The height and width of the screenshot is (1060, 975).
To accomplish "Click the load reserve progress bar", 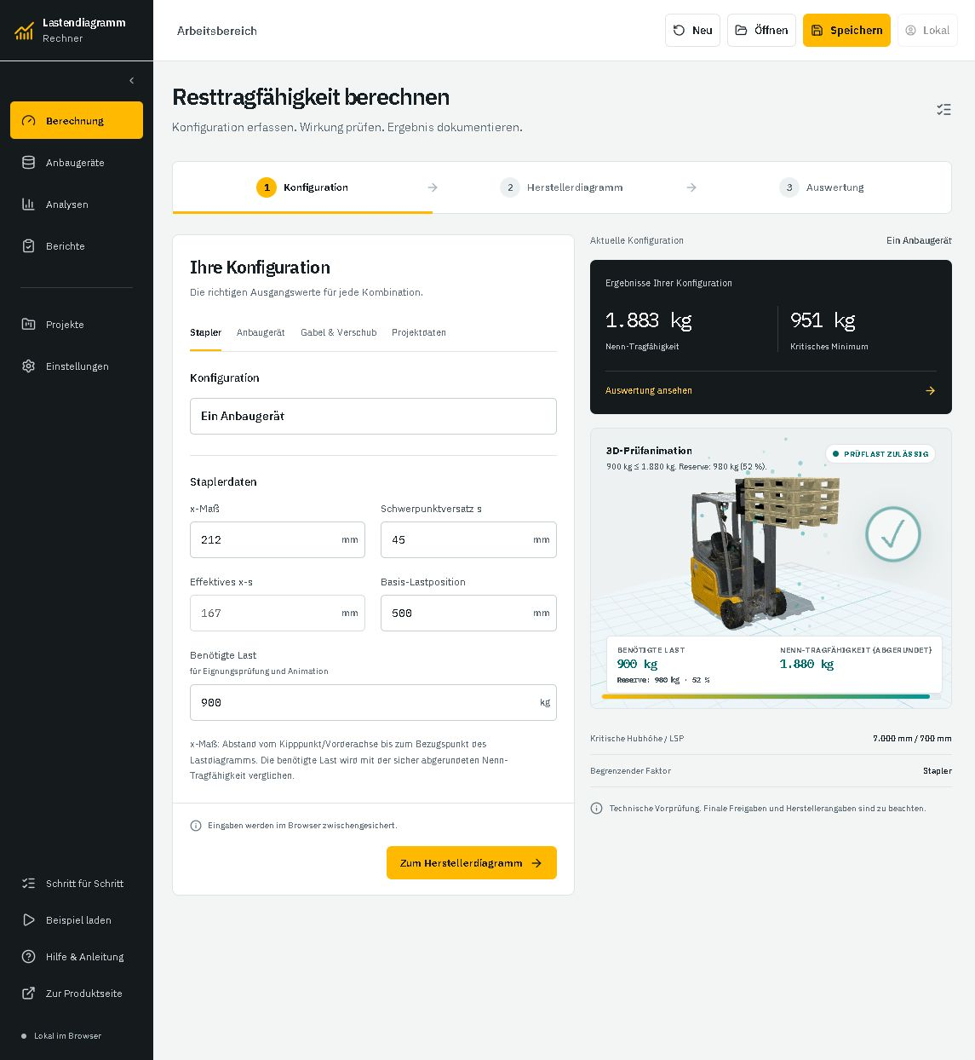I will [771, 696].
